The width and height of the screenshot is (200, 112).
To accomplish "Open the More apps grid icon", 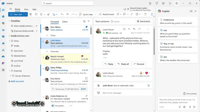I will pyautogui.click(x=3, y=70).
